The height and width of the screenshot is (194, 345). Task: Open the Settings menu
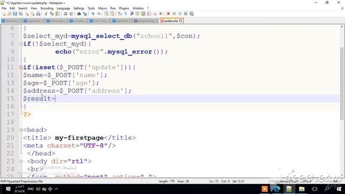tap(79, 8)
